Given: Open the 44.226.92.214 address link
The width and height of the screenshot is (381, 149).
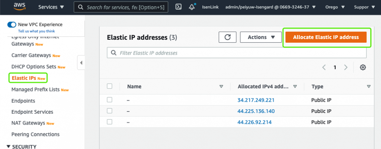Looking at the screenshot, I should pos(254,122).
